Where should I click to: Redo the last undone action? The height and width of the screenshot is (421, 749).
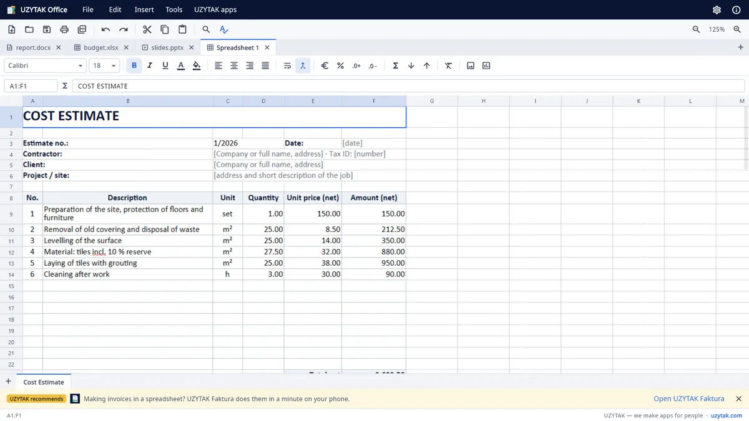coord(124,29)
